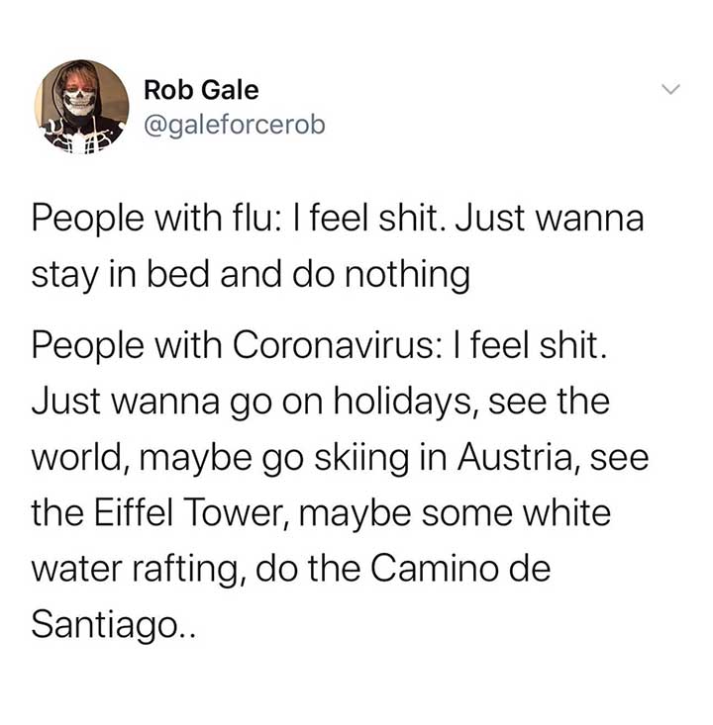Click the display name Rob Gale
This screenshot has height=725, width=713.
(x=201, y=90)
